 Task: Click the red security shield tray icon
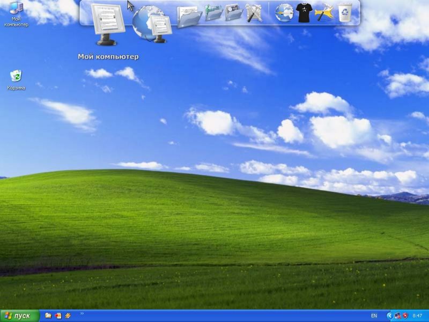[405, 316]
